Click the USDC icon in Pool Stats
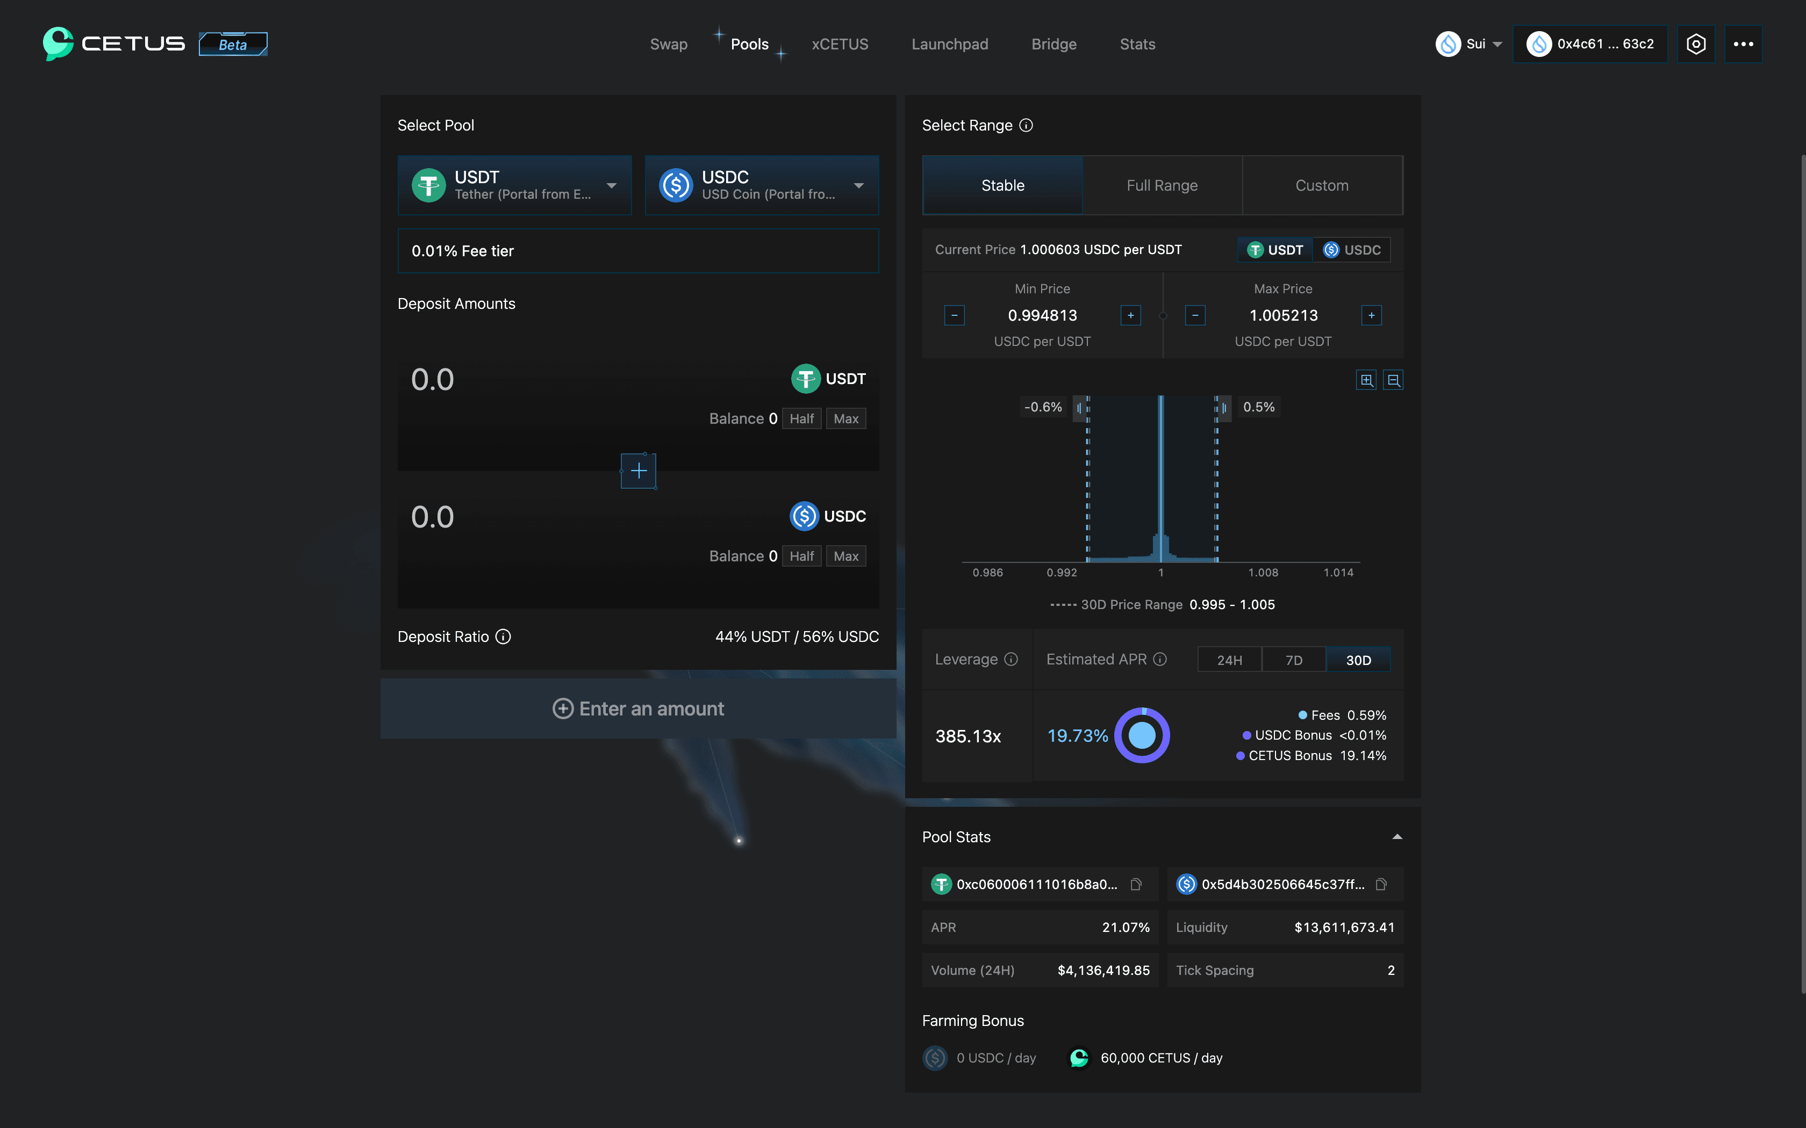Viewport: 1806px width, 1128px height. point(1187,884)
